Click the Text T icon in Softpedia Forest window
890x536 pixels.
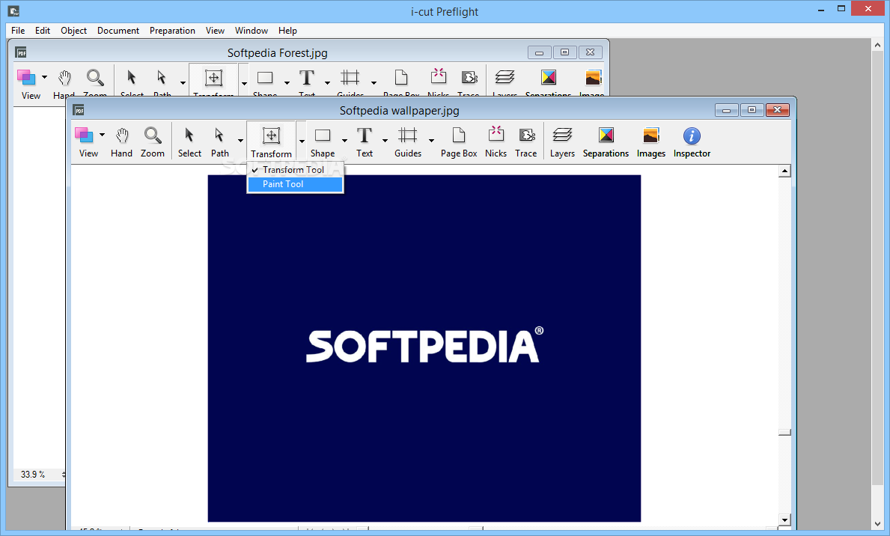(307, 77)
